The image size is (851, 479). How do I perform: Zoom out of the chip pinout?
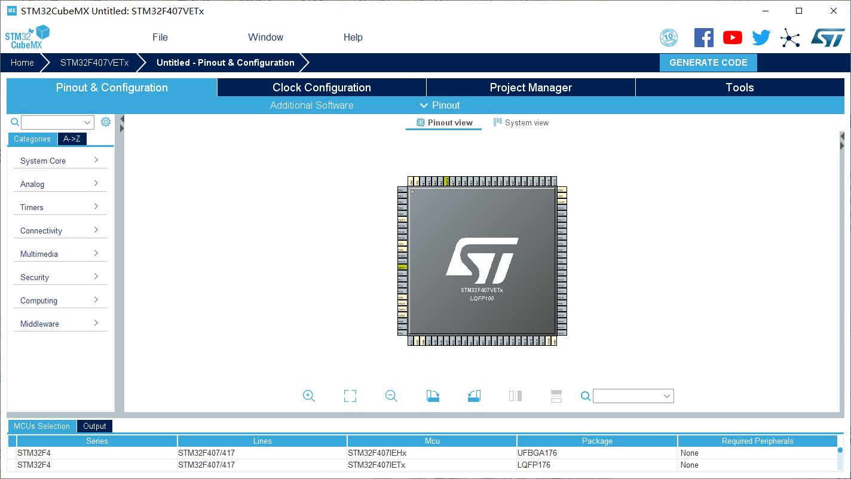(x=391, y=396)
